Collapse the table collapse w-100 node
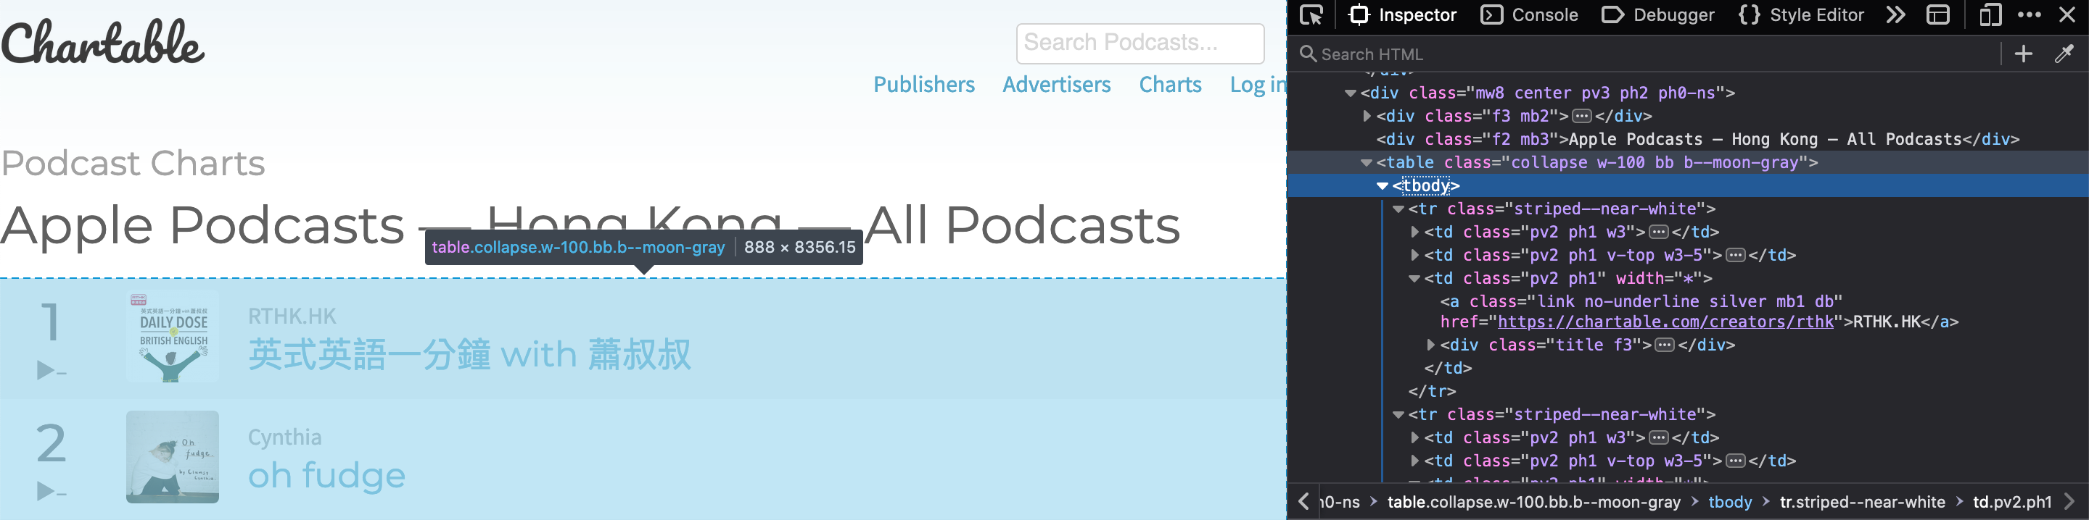 [x=1367, y=164]
